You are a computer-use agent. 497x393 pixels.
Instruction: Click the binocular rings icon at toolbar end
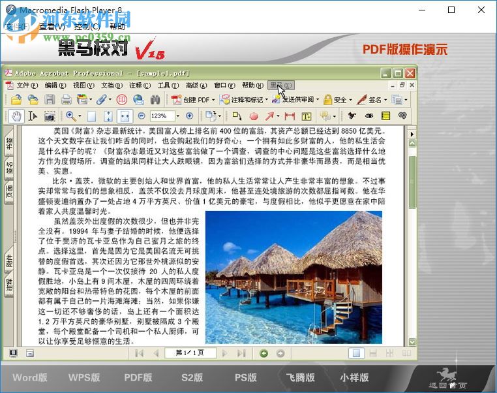point(402,116)
